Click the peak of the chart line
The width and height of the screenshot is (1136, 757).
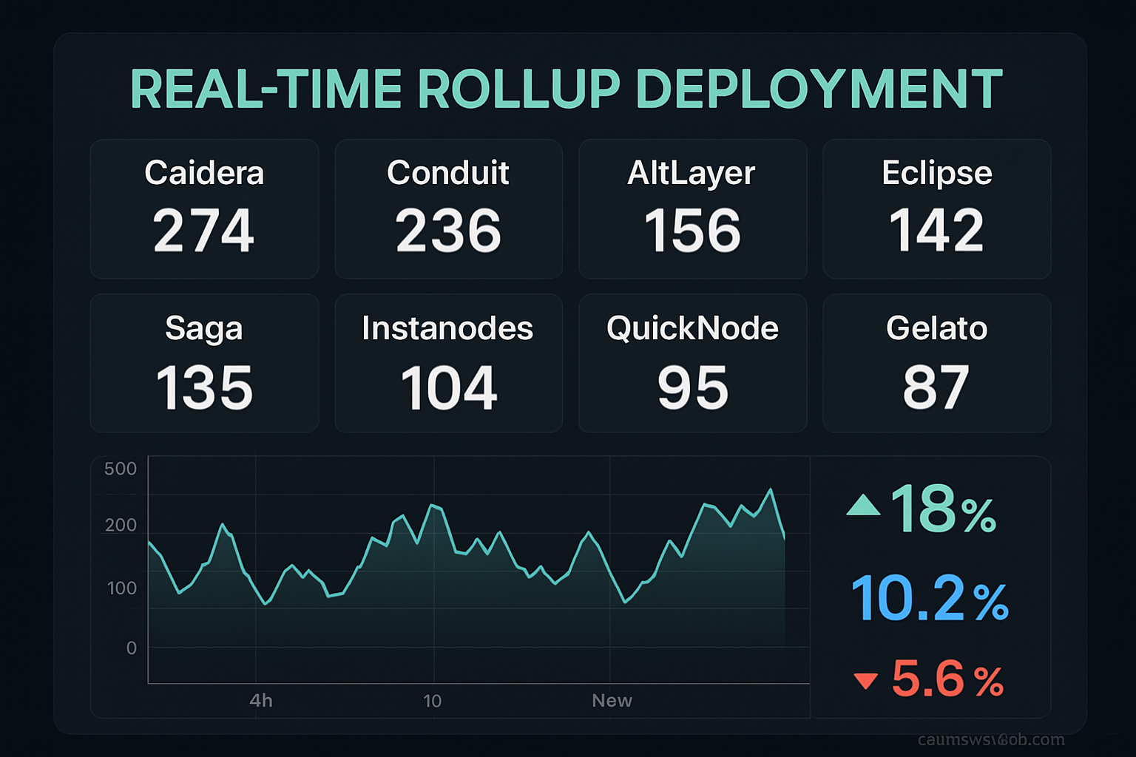point(771,489)
